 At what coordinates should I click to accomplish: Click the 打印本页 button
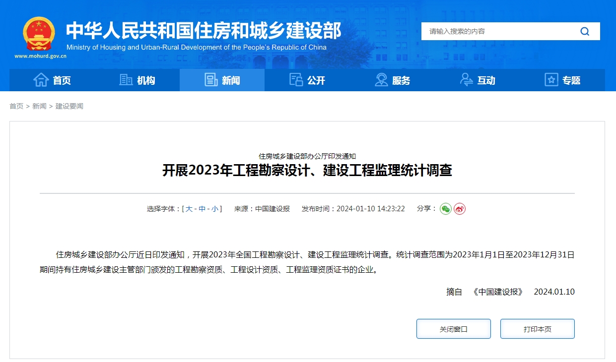click(x=537, y=328)
